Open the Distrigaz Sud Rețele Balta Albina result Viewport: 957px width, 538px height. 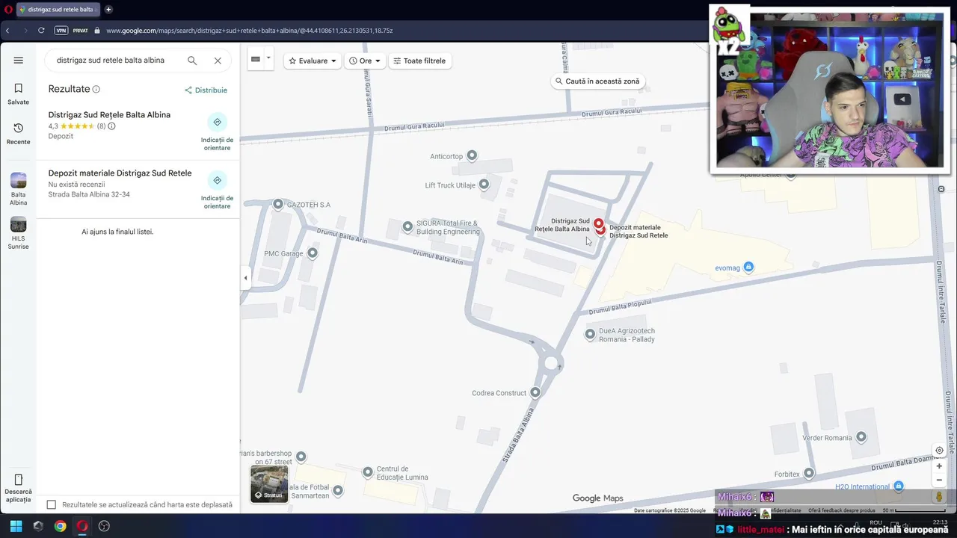(109, 115)
